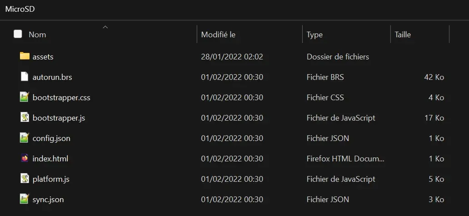Image resolution: width=469 pixels, height=216 pixels.
Task: Click the autorun.brs file icon
Action: point(25,77)
